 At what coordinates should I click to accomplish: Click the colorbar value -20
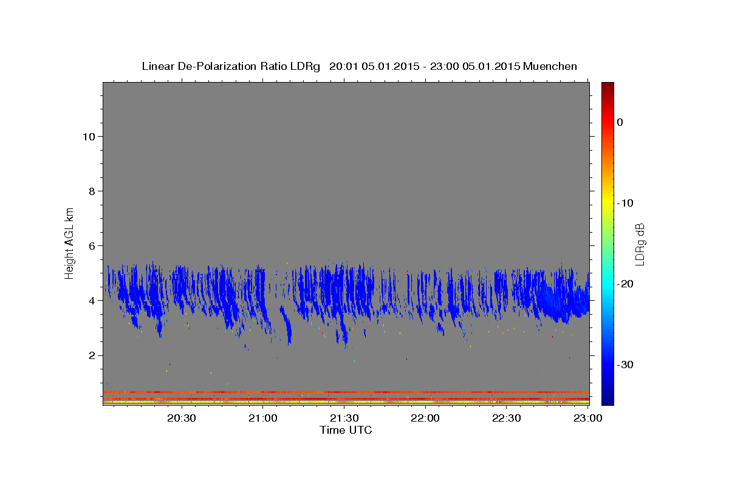[625, 284]
